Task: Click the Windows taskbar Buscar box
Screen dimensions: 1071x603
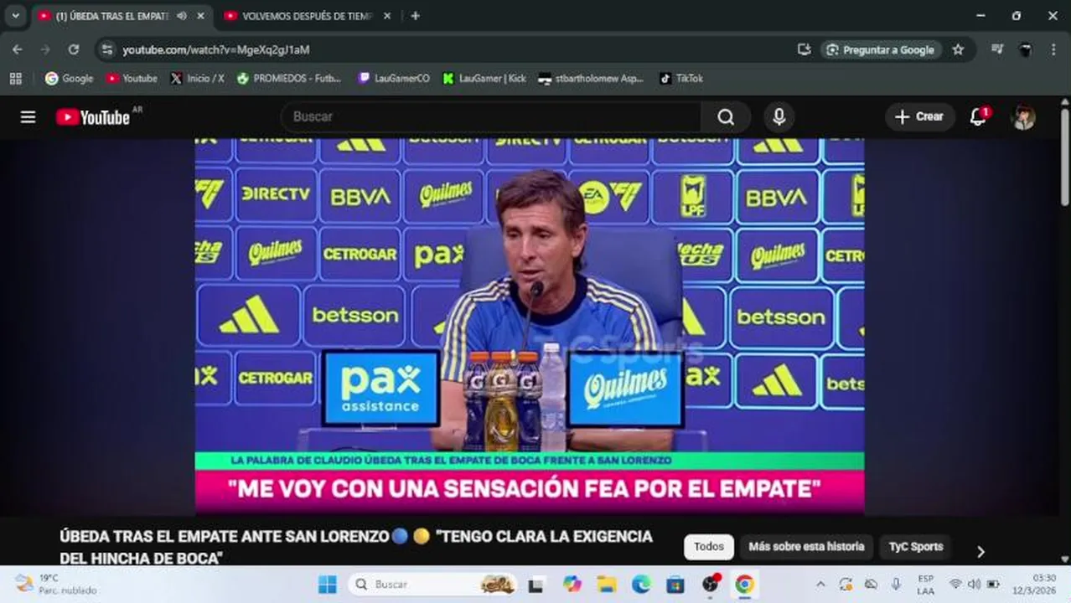Action: (x=432, y=585)
